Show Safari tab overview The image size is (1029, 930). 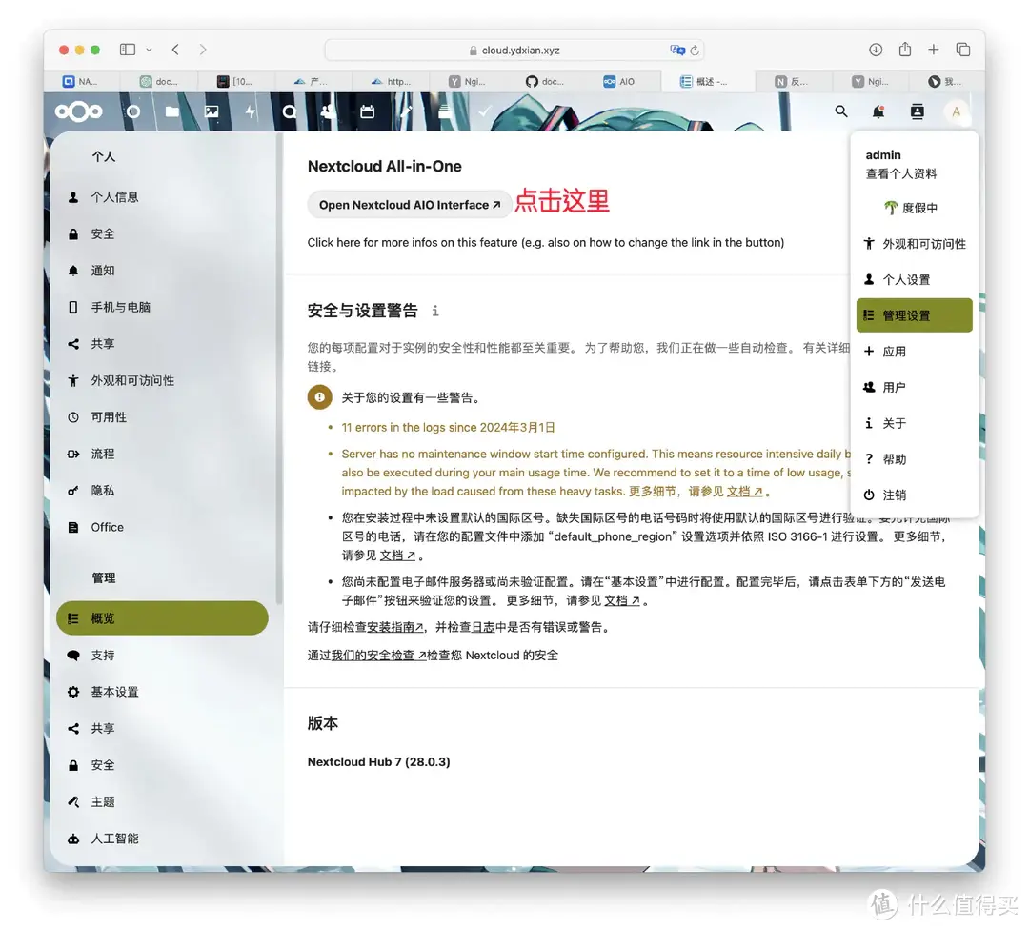point(962,50)
